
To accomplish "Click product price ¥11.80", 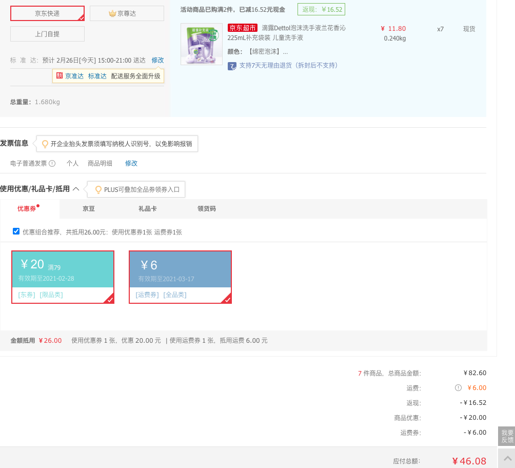I will (x=393, y=29).
